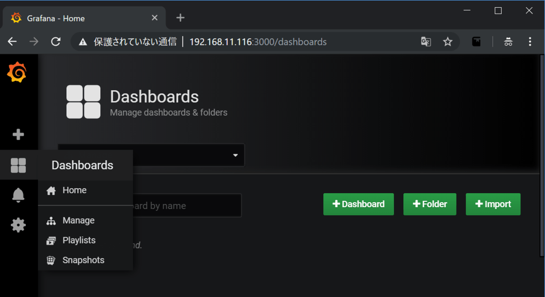Open the Alerting bell icon
Image resolution: width=545 pixels, height=297 pixels.
coord(18,195)
